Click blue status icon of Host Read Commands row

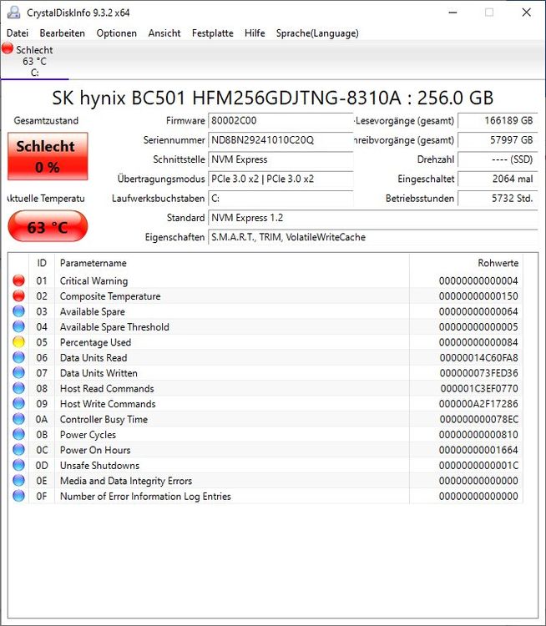(18, 388)
